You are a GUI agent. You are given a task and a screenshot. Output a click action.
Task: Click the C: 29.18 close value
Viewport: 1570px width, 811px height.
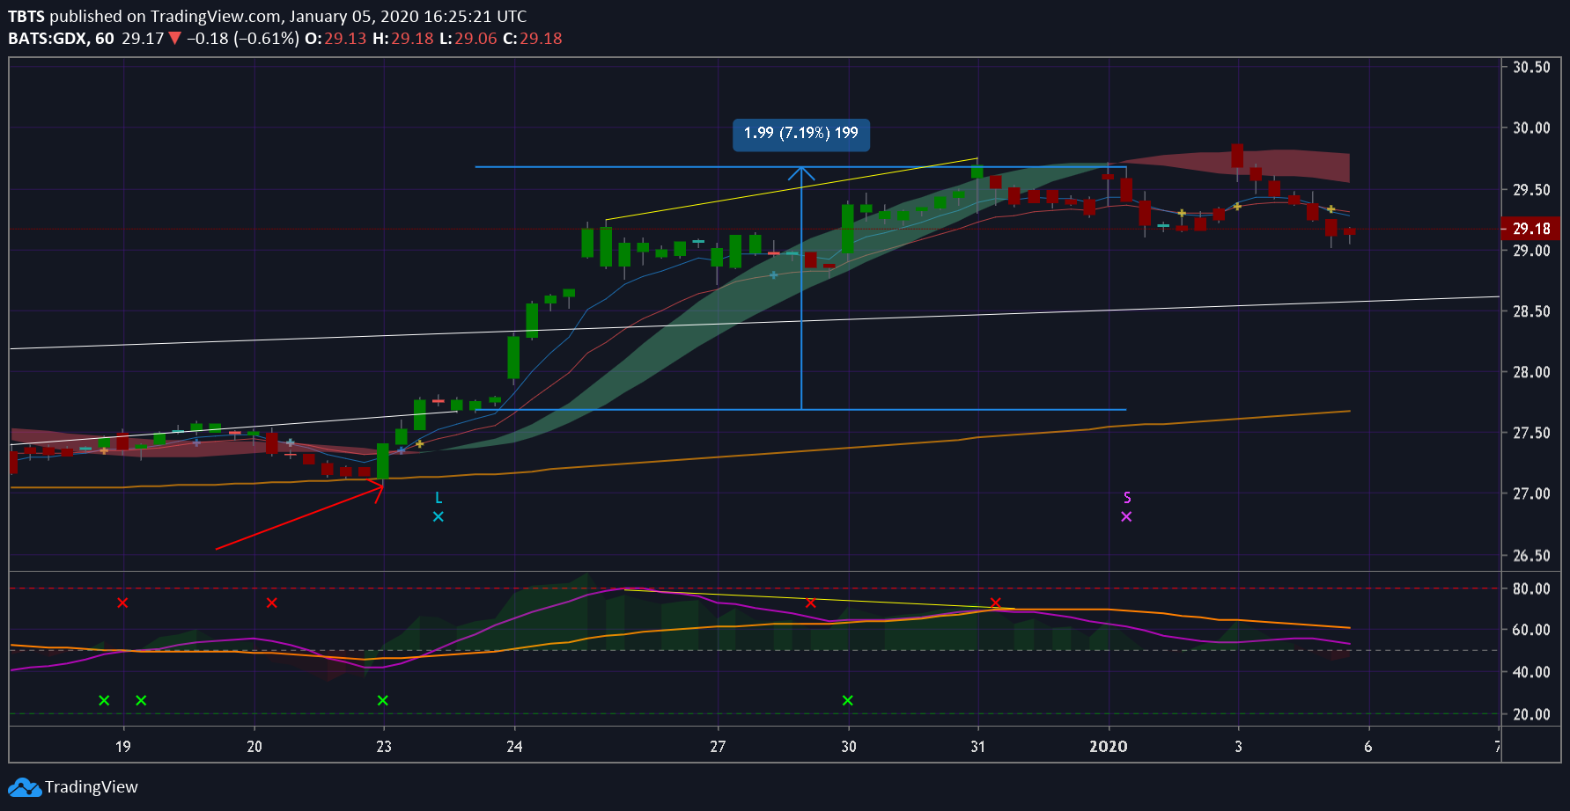(533, 39)
